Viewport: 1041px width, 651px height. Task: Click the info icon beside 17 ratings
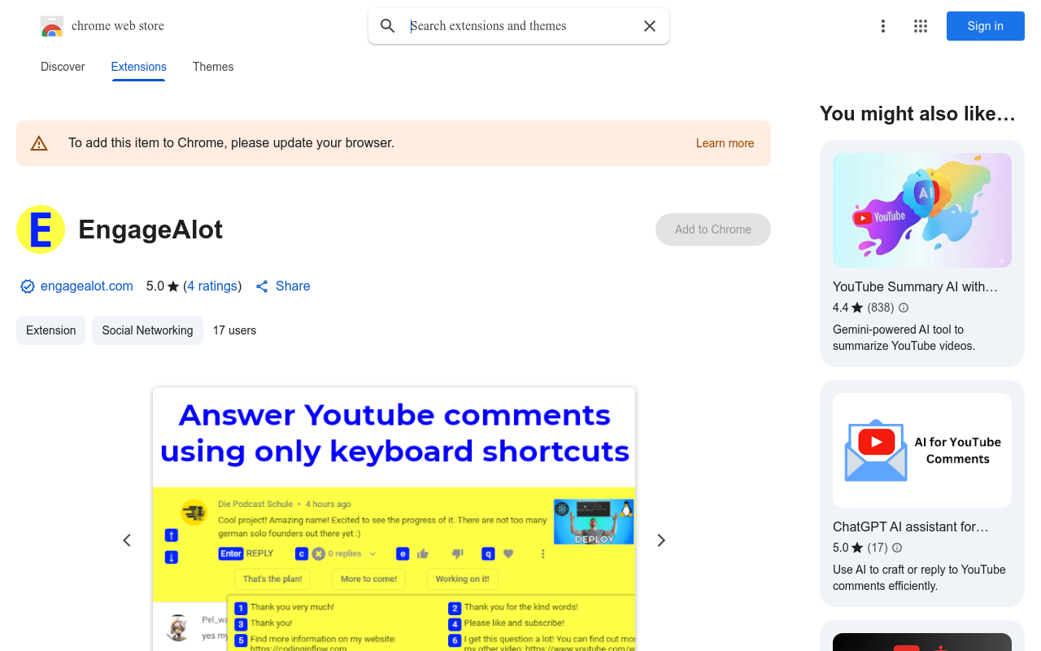click(897, 548)
